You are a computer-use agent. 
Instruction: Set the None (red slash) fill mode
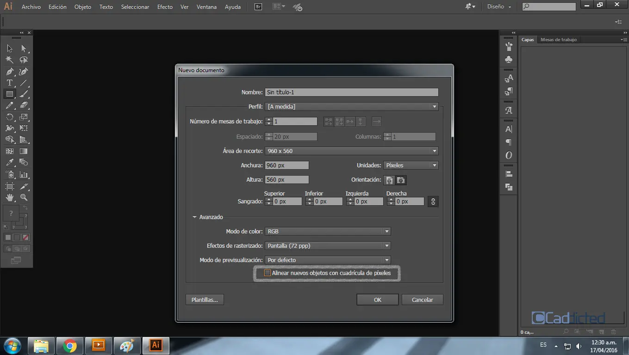tap(26, 237)
